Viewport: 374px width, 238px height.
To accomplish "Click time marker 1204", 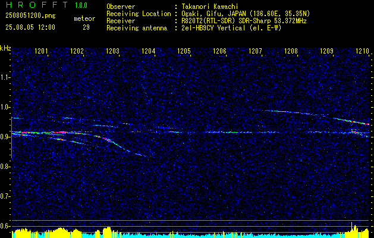I will (149, 51).
